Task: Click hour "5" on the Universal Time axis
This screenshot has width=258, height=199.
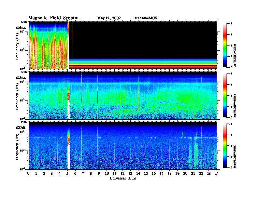Action: click(67, 174)
